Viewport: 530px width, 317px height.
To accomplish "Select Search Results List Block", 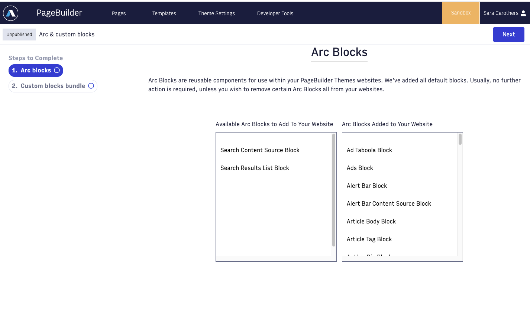I will 255,168.
